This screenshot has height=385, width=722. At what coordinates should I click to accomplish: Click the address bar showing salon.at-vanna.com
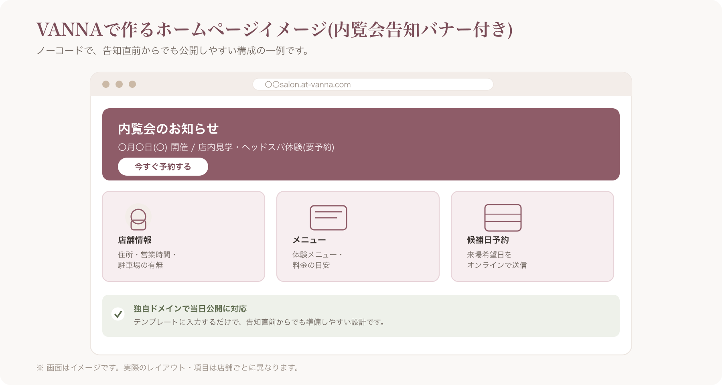[x=373, y=84]
